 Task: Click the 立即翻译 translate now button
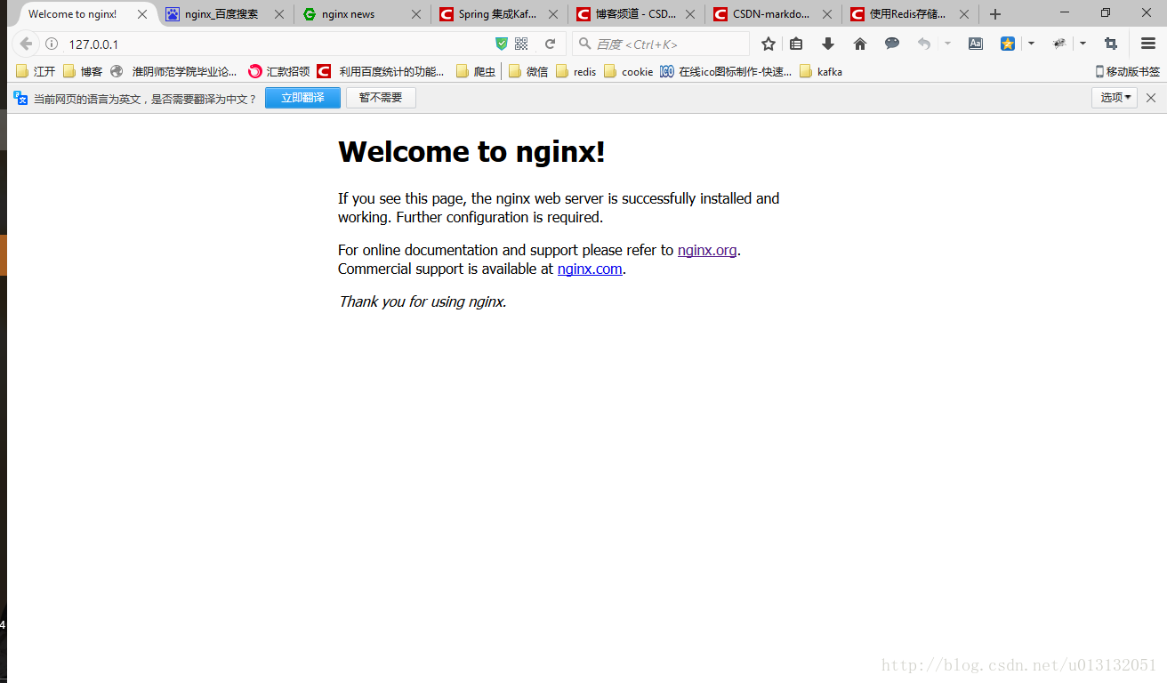coord(302,98)
